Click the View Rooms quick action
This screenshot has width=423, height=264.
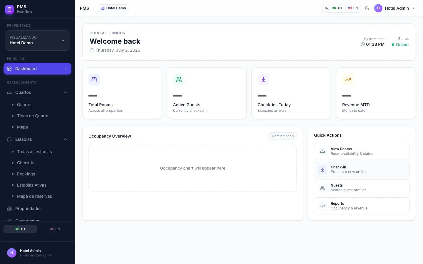(x=362, y=151)
